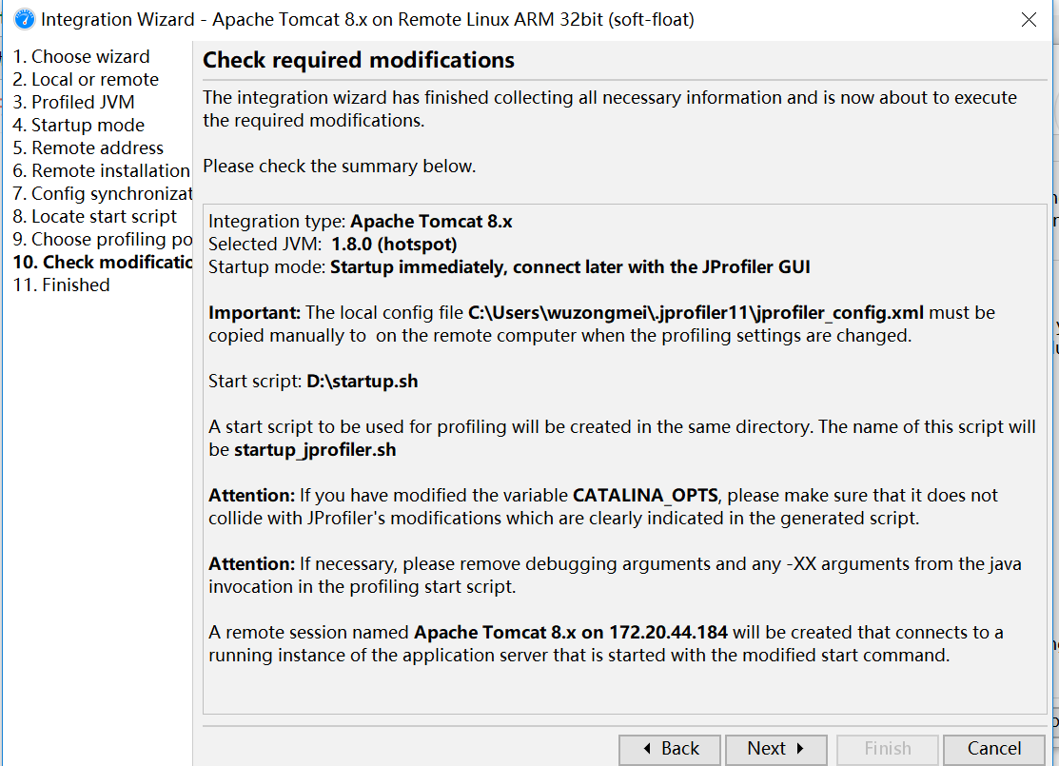Select step 3. Profiled JVM

pos(73,103)
